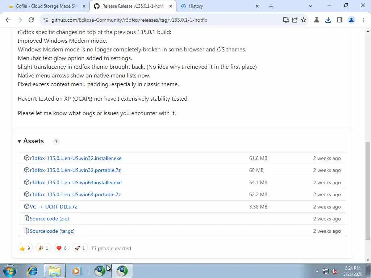
Task: Click the heart reaction
Action: click(62, 248)
